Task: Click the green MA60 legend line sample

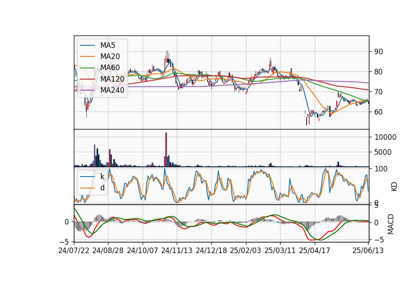Action: coord(87,68)
